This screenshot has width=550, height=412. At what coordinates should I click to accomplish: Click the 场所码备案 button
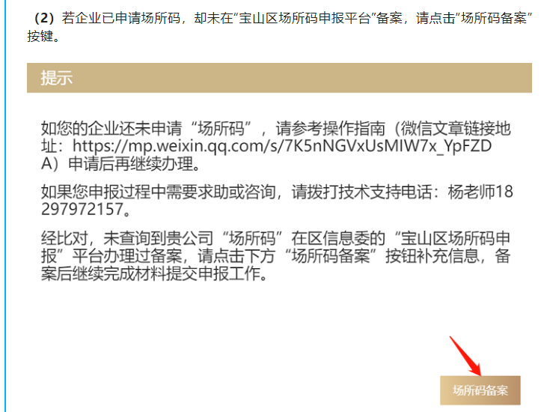click(480, 390)
